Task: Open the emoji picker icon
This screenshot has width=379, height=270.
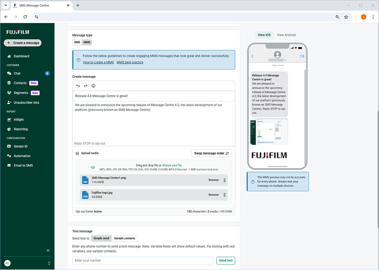Action: tap(93, 86)
